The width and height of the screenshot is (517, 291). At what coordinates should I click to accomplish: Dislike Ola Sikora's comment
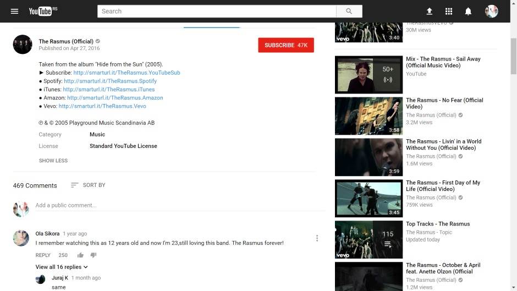(x=94, y=255)
